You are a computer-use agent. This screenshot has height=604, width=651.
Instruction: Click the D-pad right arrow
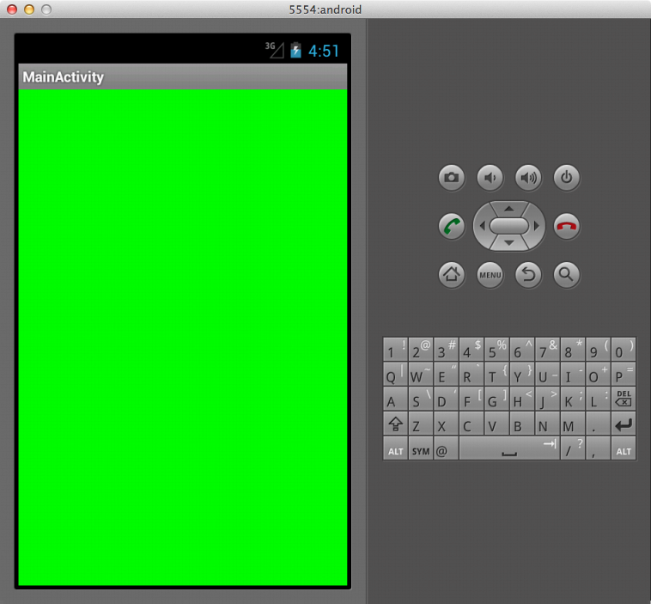(x=537, y=226)
